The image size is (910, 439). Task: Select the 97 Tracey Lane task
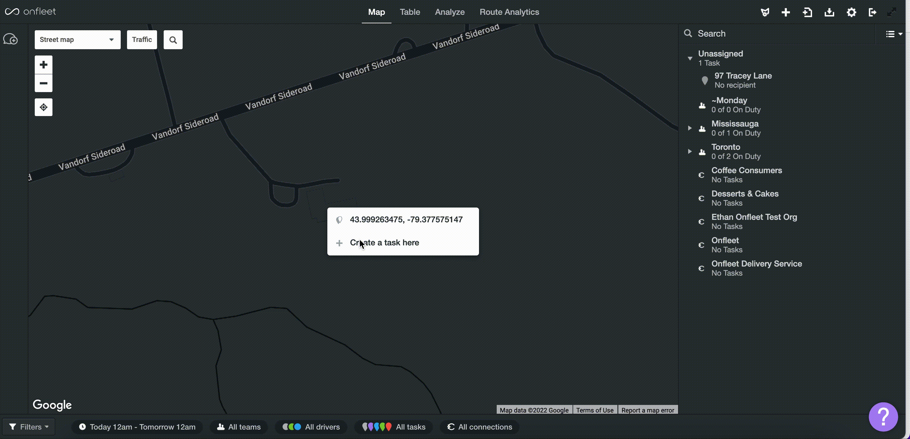[x=791, y=80]
